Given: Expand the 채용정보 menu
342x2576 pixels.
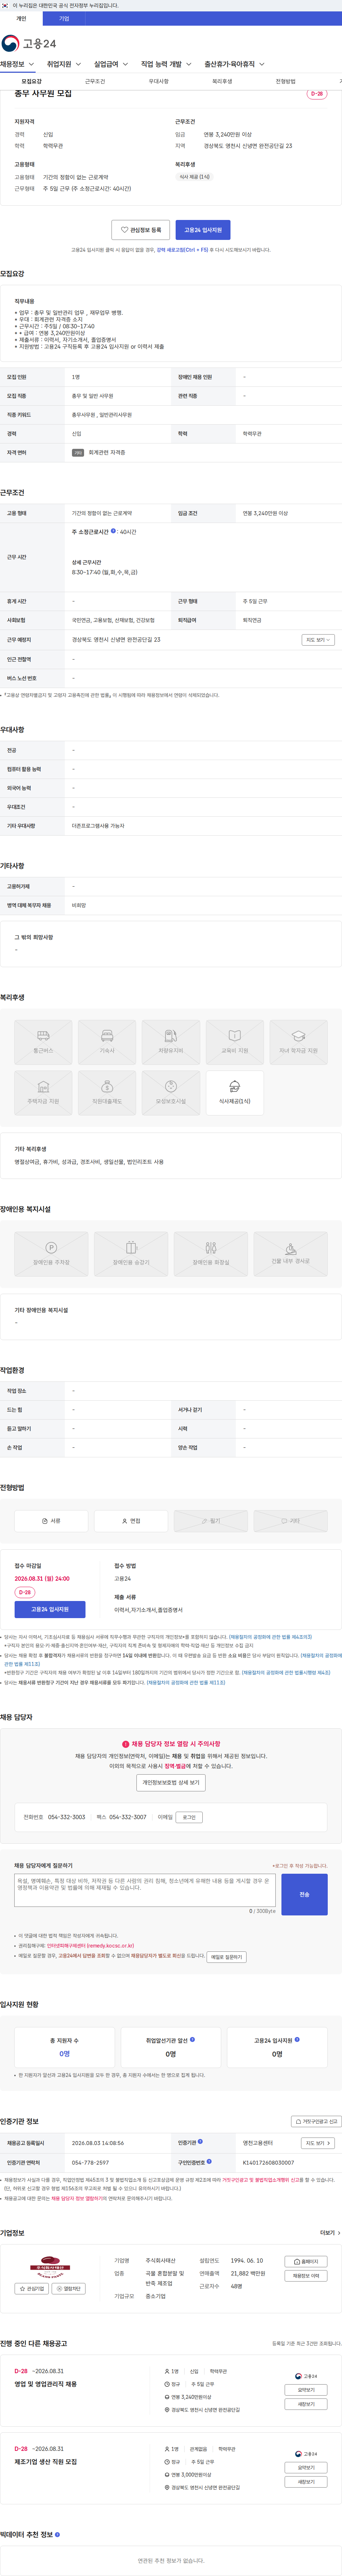Looking at the screenshot, I should point(17,64).
